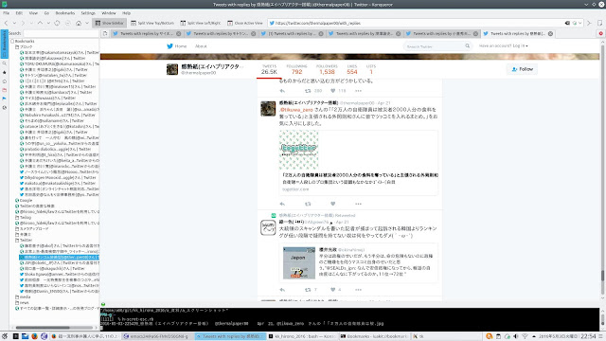Go up one level with the up arrow
This screenshot has width=606, height=341.
(40, 23)
